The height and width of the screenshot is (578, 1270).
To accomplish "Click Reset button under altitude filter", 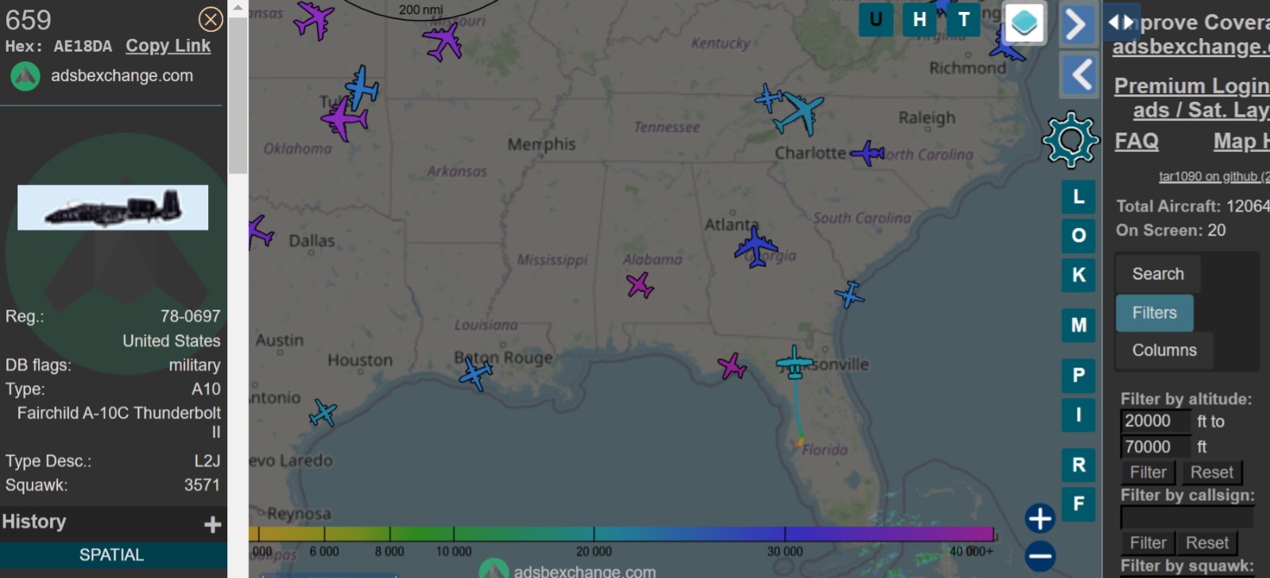I will click(x=1211, y=472).
